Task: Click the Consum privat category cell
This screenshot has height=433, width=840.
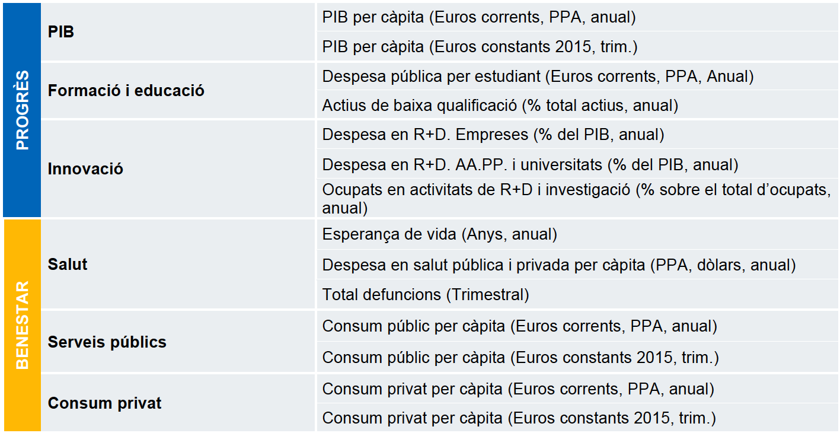Action: pos(178,403)
